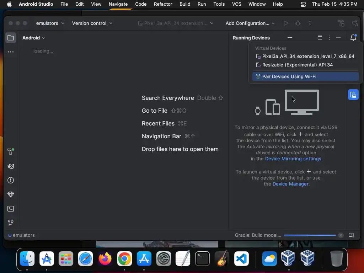This screenshot has width=364, height=273.
Task: Choose Pair Devices Using Wi-Fi
Action: point(305,76)
